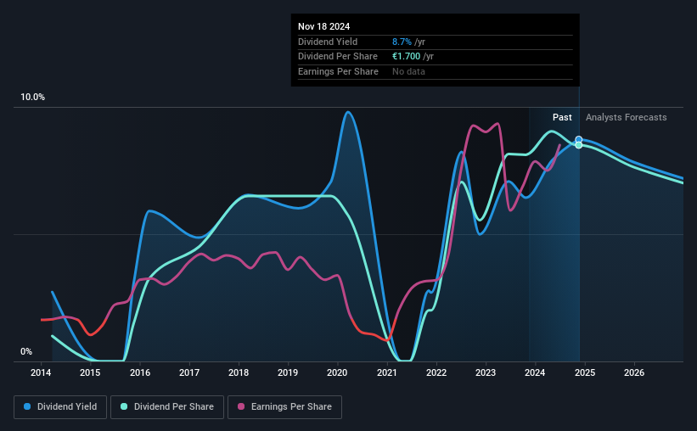This screenshot has height=431, width=697.
Task: Click the Nov 18 2024 tooltip date header
Action: coord(323,26)
